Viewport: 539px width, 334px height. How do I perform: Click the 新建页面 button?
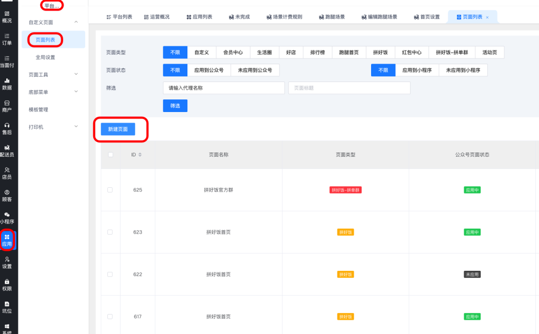(x=118, y=129)
